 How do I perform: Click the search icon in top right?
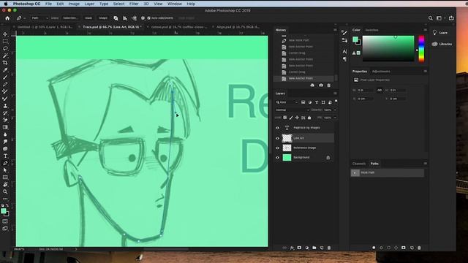[431, 18]
